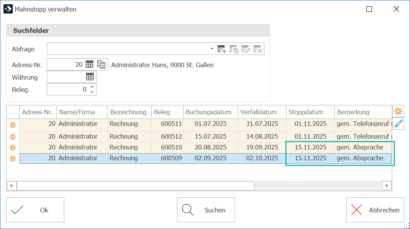
Task: Decrease the Beleg value with down arrow
Action: (x=92, y=92)
